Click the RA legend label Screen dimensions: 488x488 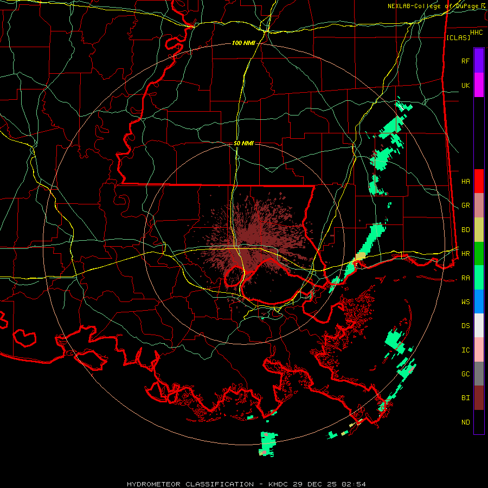pos(466,278)
